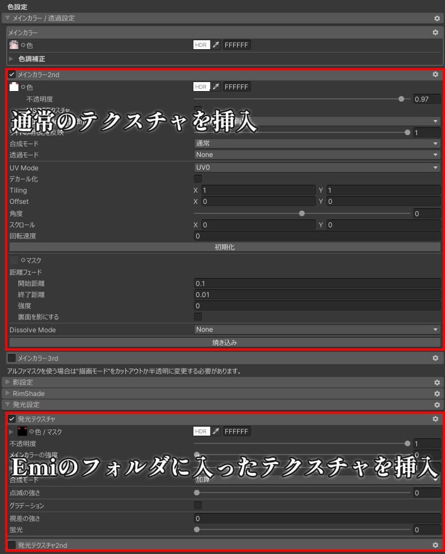Image resolution: width=445 pixels, height=554 pixels.
Task: Select the メインカラー2nd white texture thumbnail
Action: click(14, 87)
